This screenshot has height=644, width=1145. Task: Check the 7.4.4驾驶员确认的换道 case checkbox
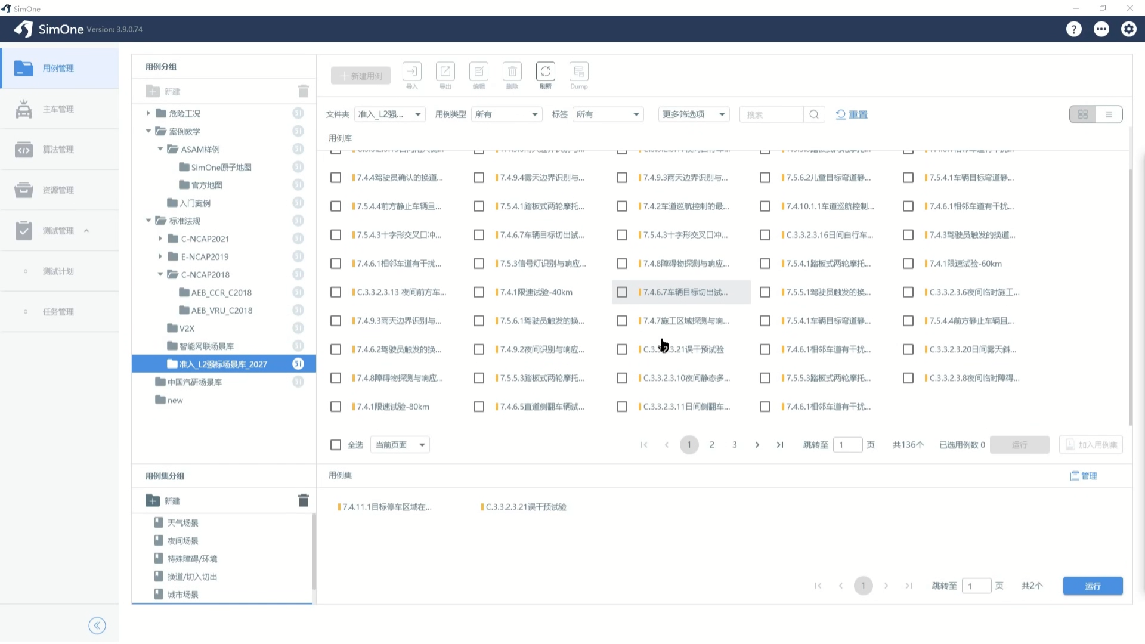pyautogui.click(x=336, y=178)
